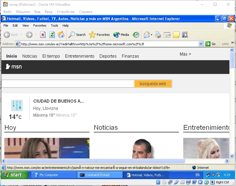Click the Windows XP start button
This screenshot has height=186, width=236.
pos(14,175)
